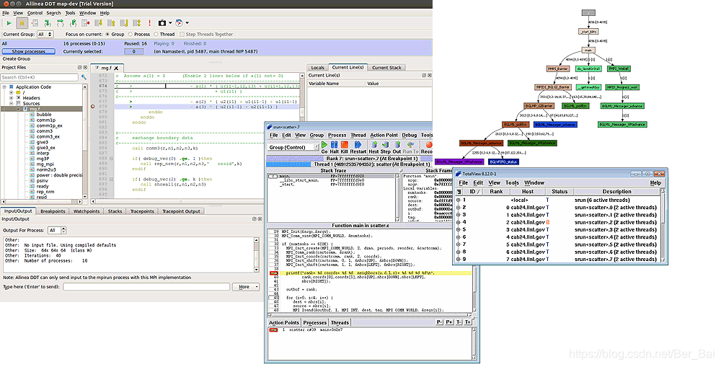This screenshot has width=721, height=367.
Task: Click the Project Files horizontal scrollbar
Action: pos(42,201)
